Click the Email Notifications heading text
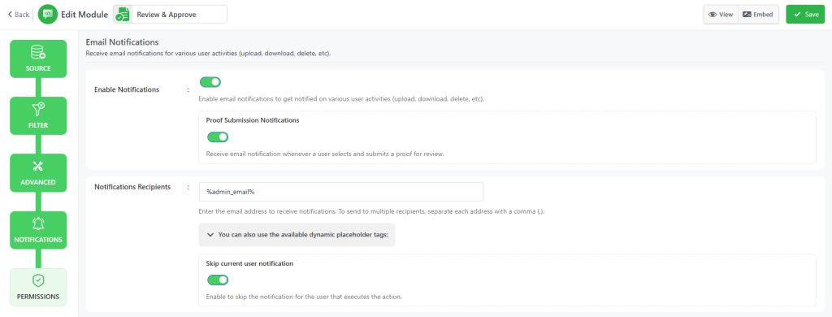Viewport: 832px width, 317px height. pos(122,41)
